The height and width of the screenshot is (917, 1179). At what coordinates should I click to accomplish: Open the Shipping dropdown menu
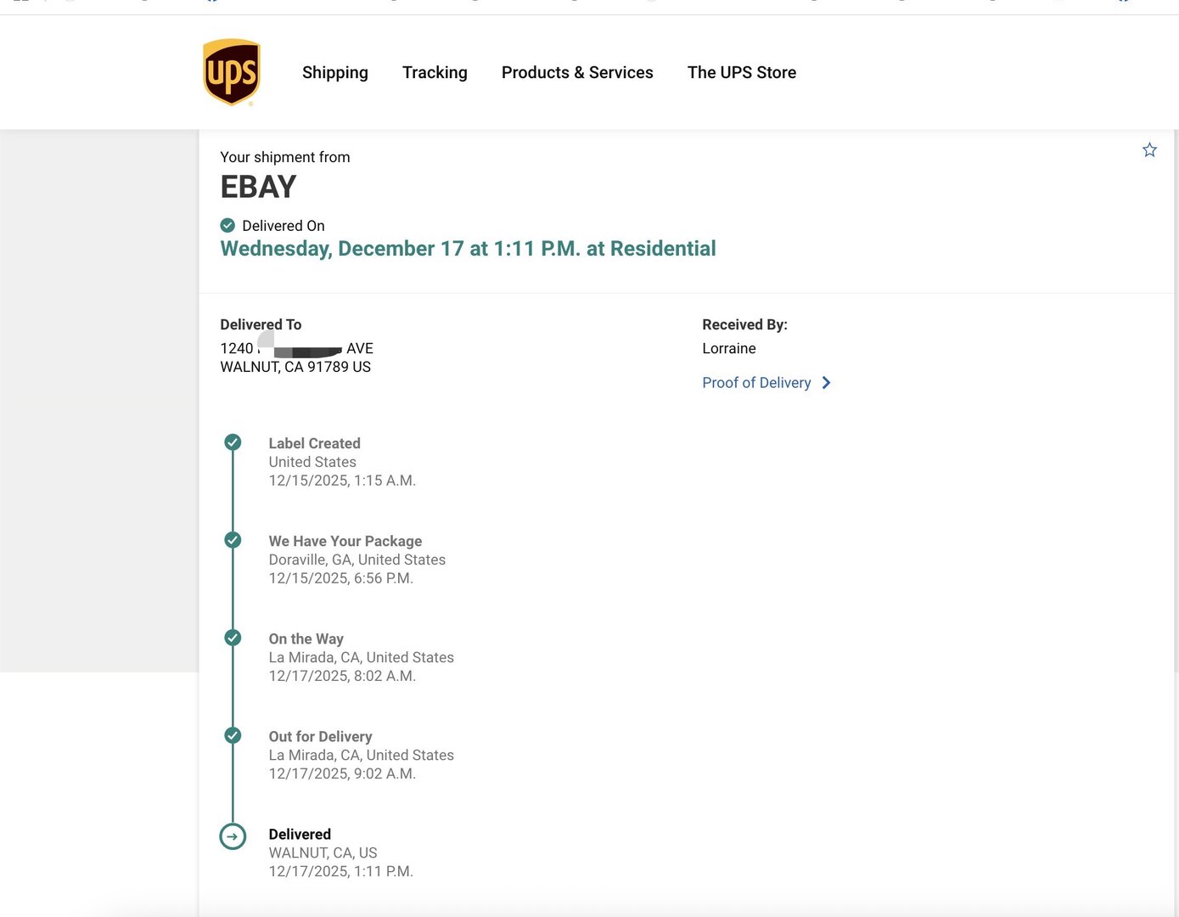tap(334, 72)
